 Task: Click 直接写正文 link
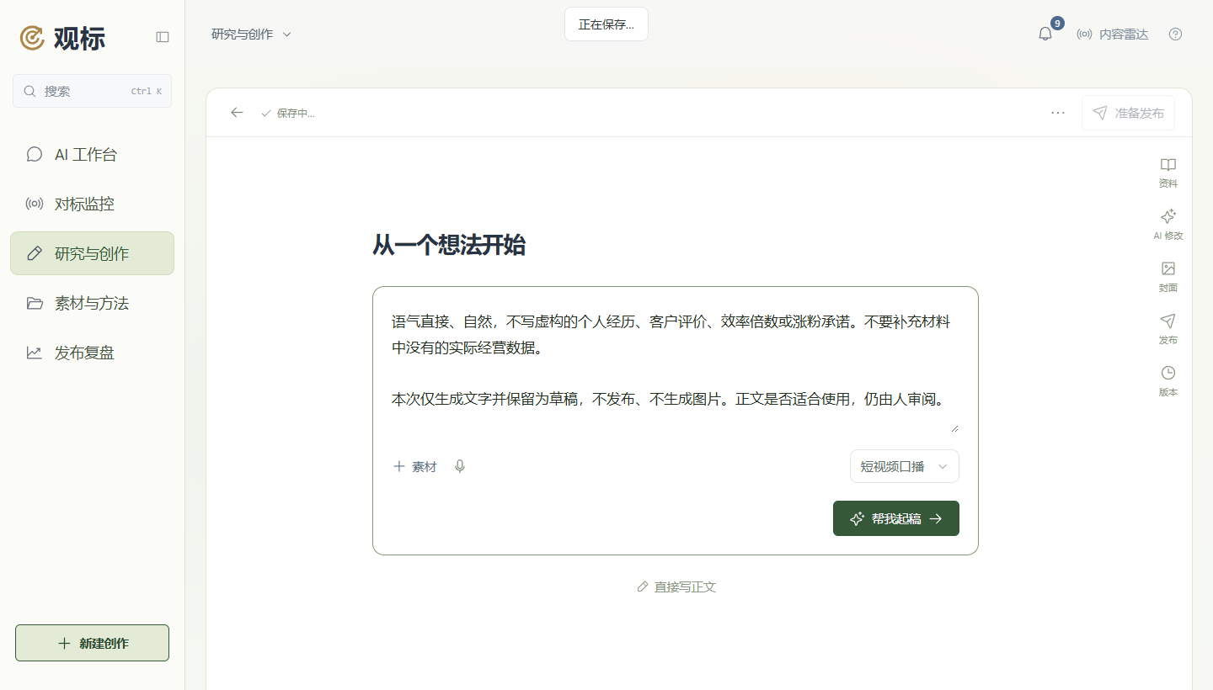676,586
